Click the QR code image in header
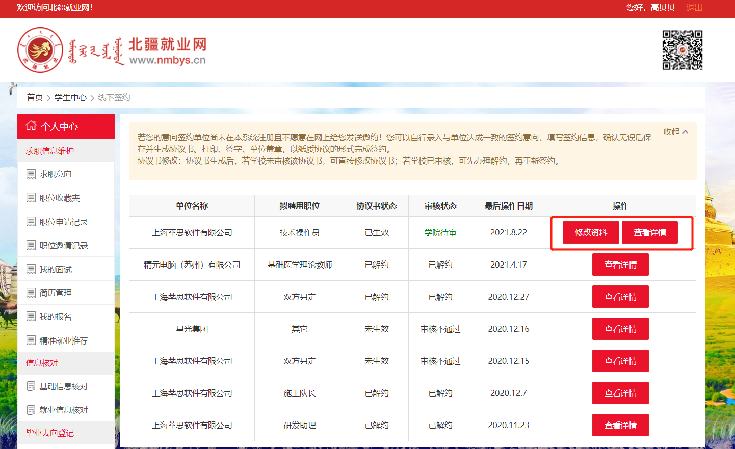Image resolution: width=735 pixels, height=449 pixels. point(682,50)
